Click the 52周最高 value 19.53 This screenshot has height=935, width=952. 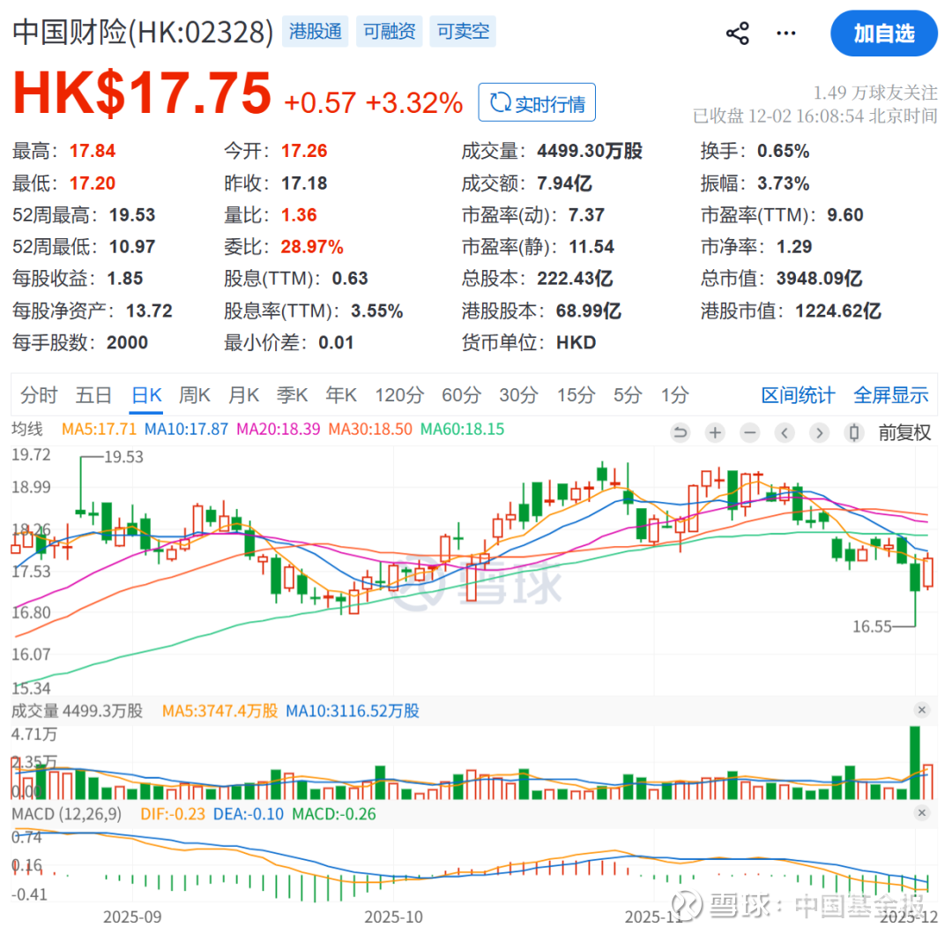(132, 215)
